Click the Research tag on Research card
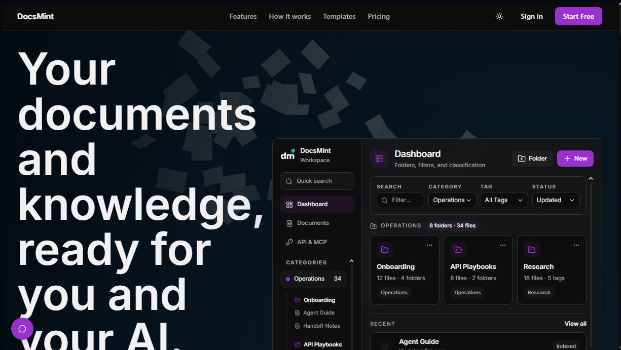The width and height of the screenshot is (621, 350). pyautogui.click(x=539, y=293)
